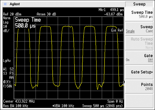This screenshot has width=155, height=110.
Task: Click the 'f>50k' annotation
Action: tap(8, 86)
